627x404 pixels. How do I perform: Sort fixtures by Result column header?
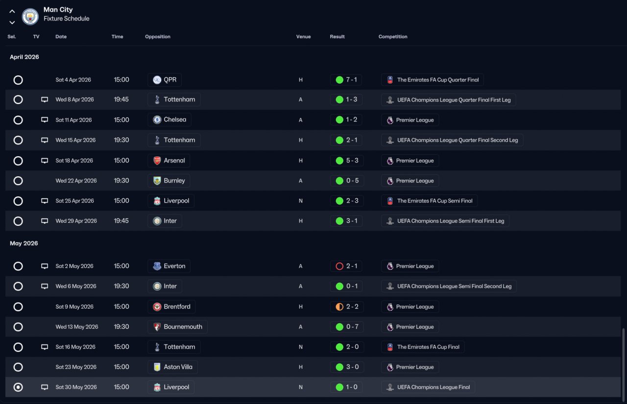tap(338, 37)
